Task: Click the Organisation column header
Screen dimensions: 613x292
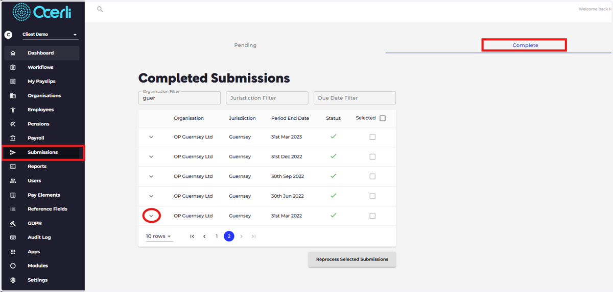Action: coord(188,118)
